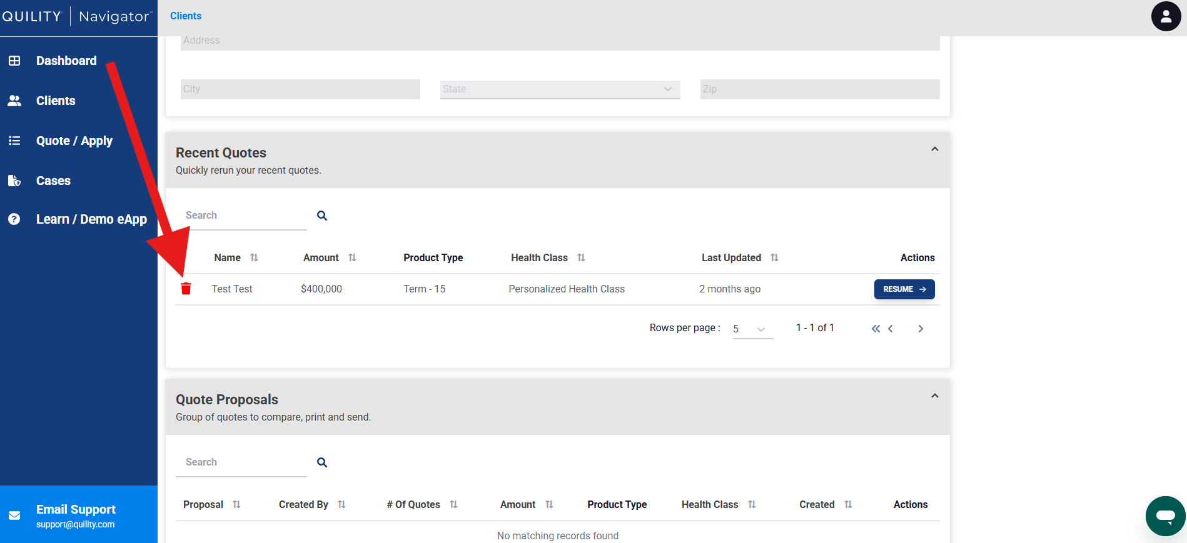Navigate to Quote / Apply
1187x543 pixels.
74,141
